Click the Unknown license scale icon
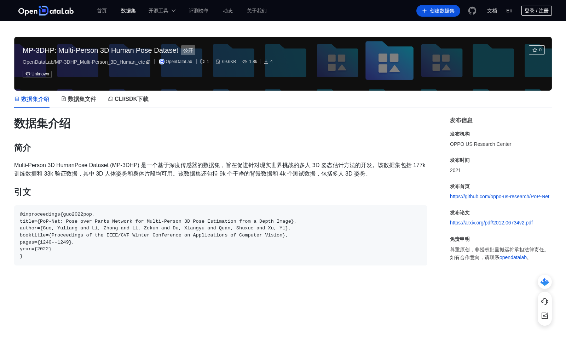The width and height of the screenshot is (566, 354). point(28,74)
